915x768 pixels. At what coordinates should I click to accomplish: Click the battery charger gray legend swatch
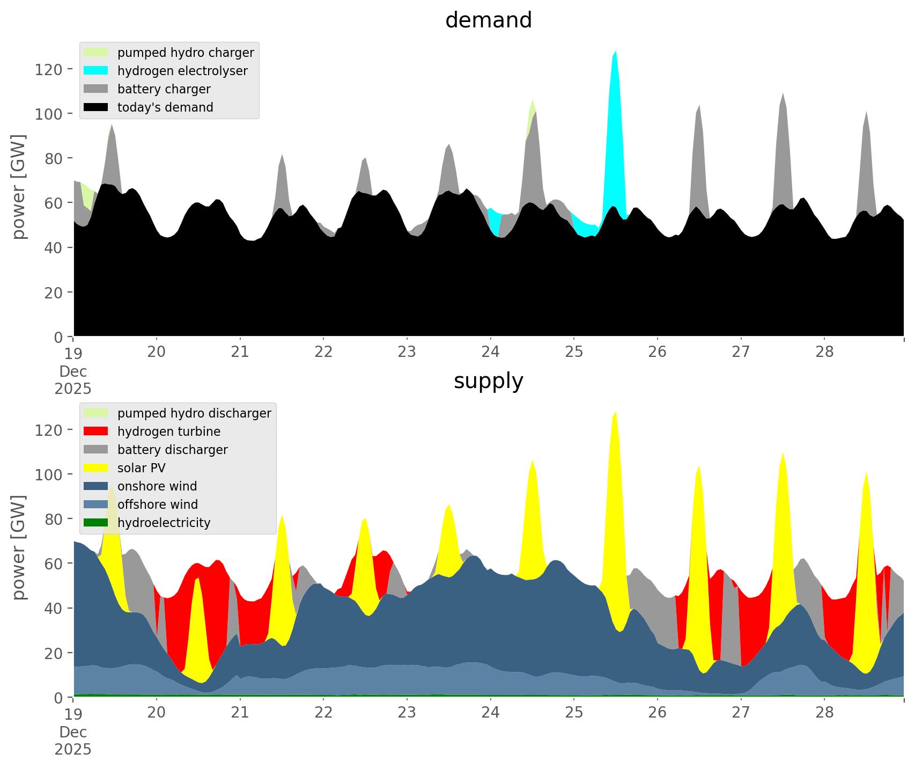(x=96, y=89)
